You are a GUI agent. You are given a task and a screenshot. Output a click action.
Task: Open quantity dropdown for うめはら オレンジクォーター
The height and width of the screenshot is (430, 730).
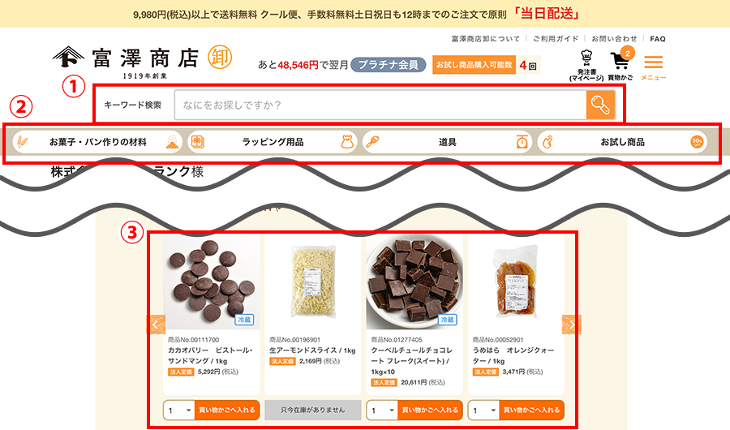(x=483, y=410)
